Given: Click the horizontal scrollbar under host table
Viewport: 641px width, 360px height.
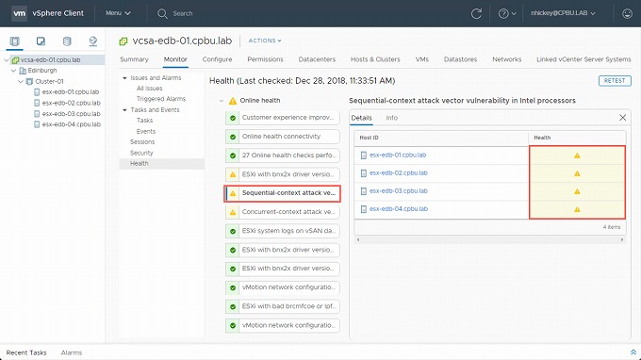Looking at the screenshot, I should pyautogui.click(x=490, y=240).
